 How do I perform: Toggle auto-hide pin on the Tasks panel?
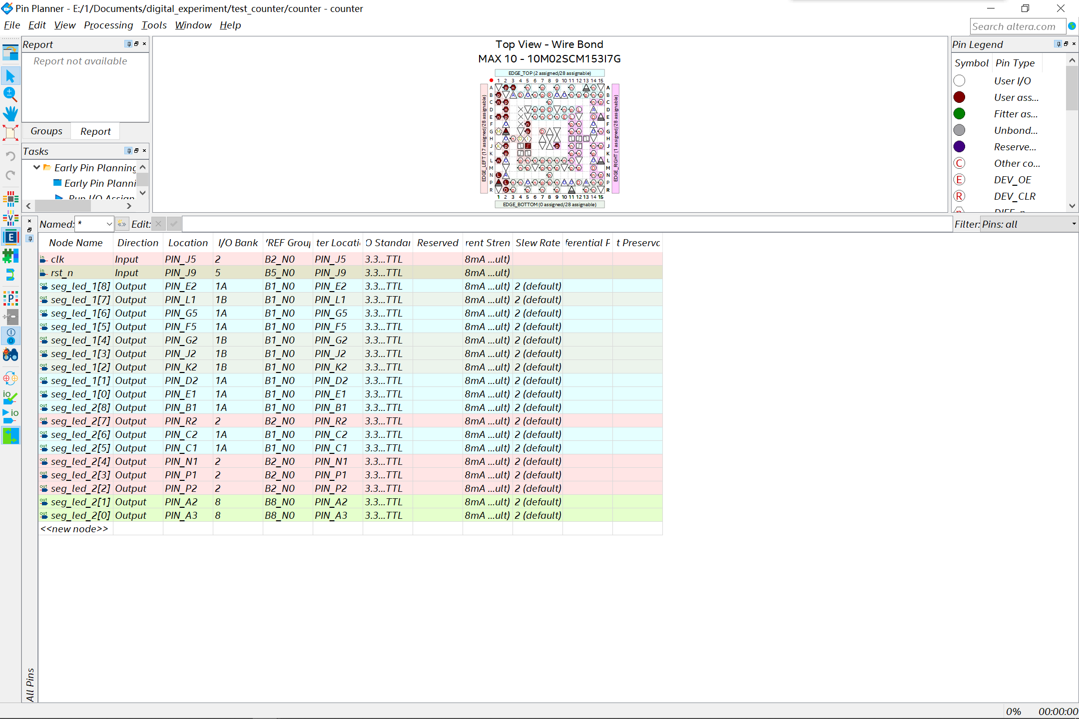[x=128, y=151]
